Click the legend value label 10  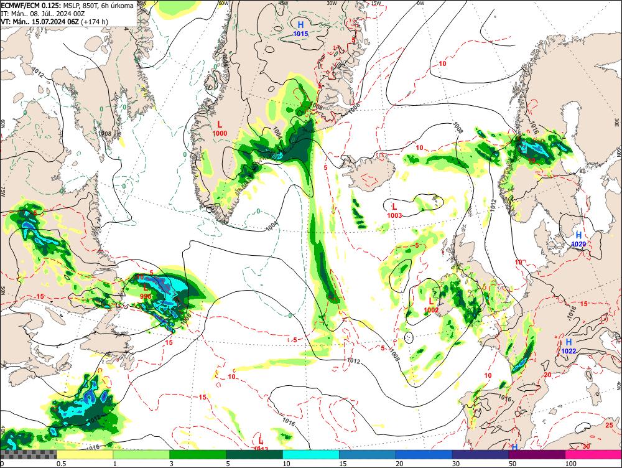click(x=286, y=464)
